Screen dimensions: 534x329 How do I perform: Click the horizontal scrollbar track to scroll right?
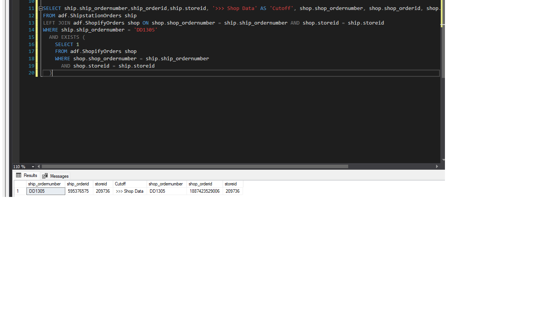(392, 166)
